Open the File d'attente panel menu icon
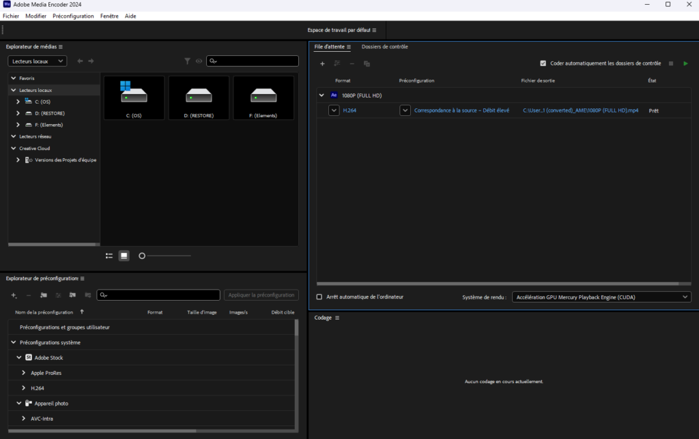699x439 pixels. click(x=348, y=47)
